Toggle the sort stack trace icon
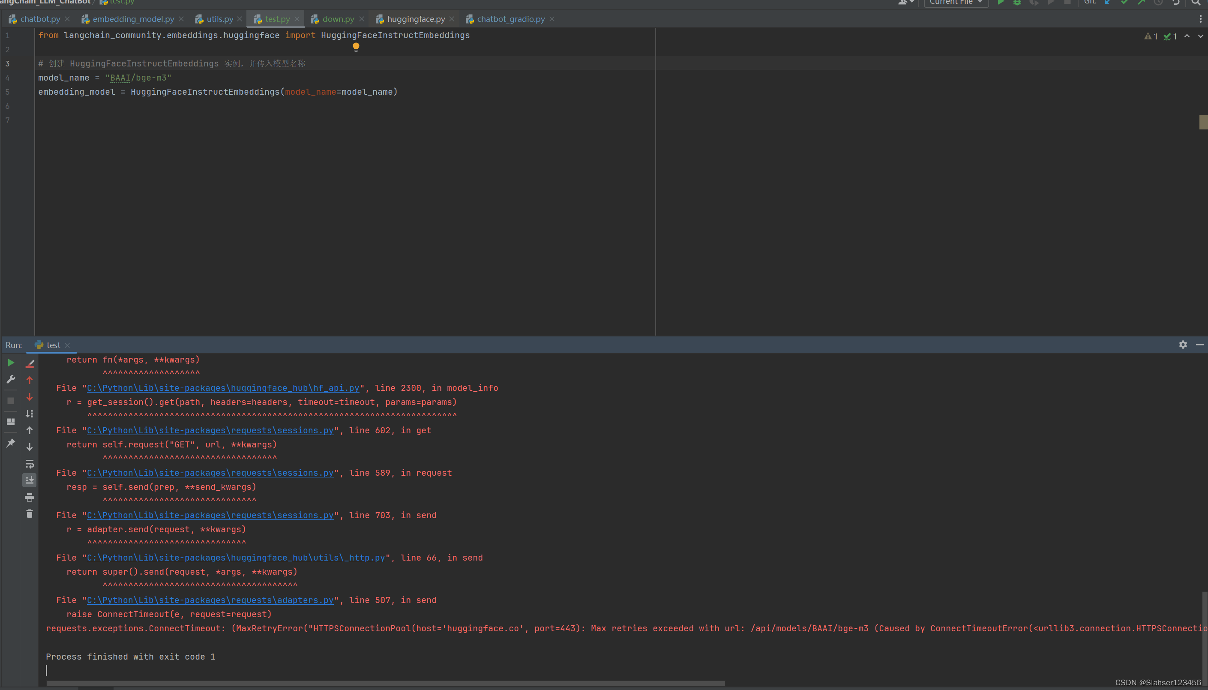 pyautogui.click(x=30, y=413)
